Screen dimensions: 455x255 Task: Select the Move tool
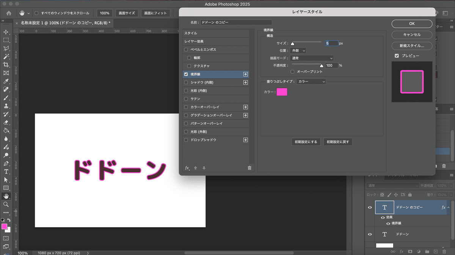(6, 32)
